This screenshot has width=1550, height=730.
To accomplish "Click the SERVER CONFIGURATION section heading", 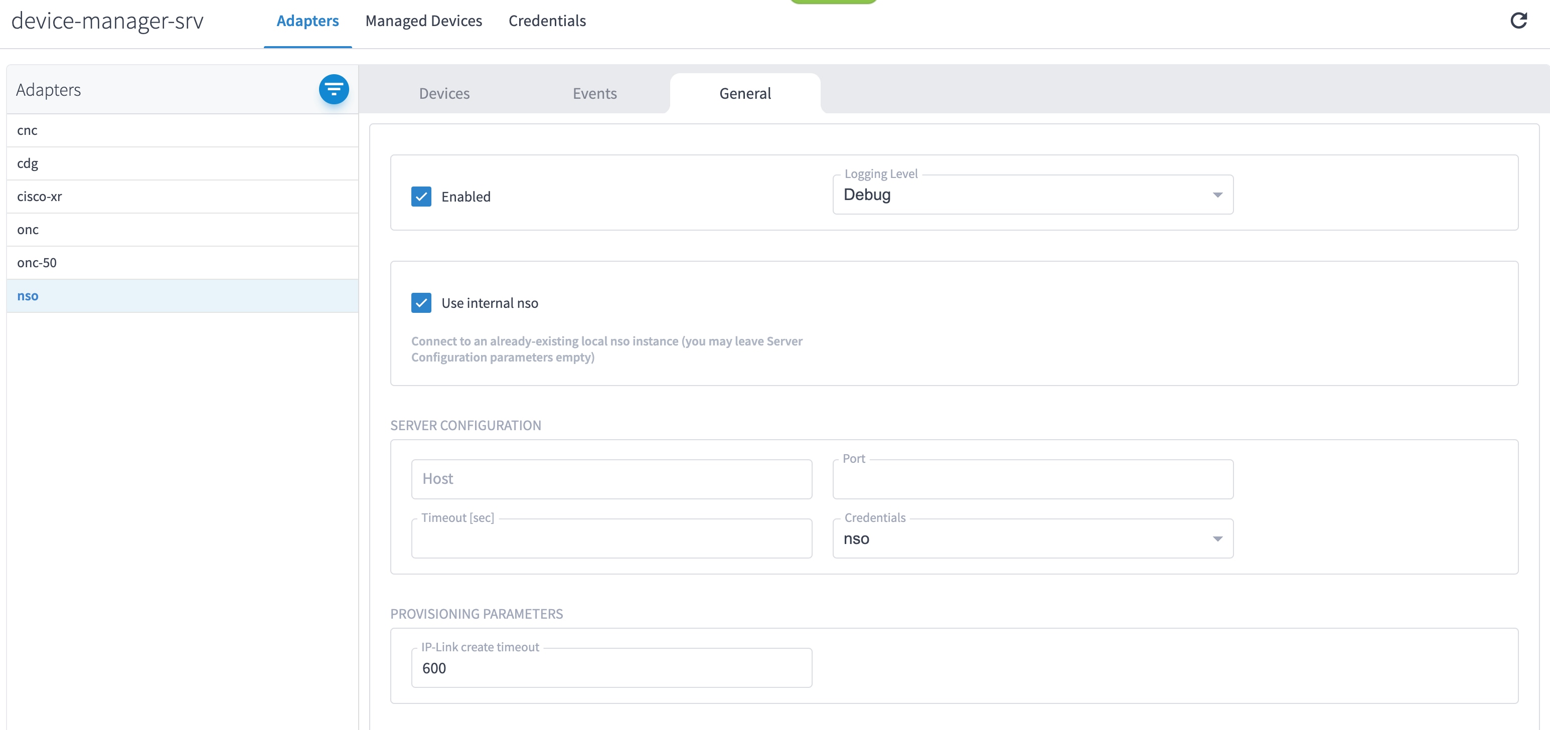I will (x=466, y=426).
